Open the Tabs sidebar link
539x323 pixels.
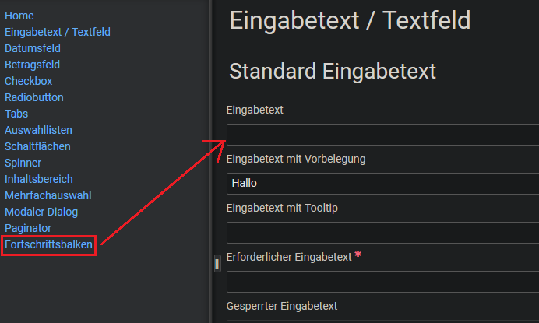(x=16, y=114)
